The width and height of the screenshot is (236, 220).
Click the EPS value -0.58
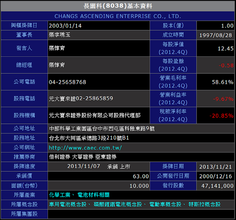[226, 65]
